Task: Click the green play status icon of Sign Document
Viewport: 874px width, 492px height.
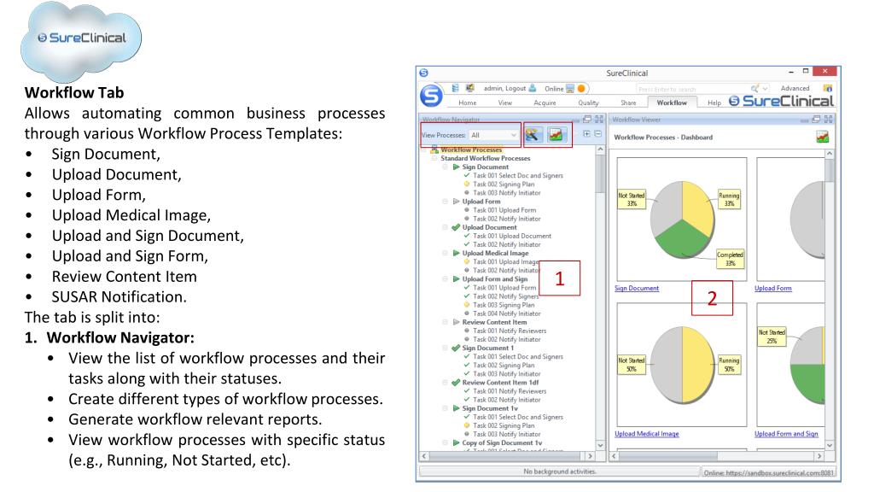Action: 456,167
